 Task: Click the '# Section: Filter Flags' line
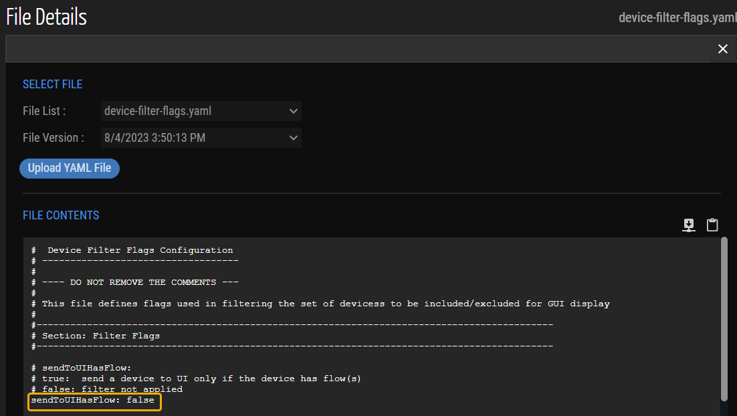[96, 336]
